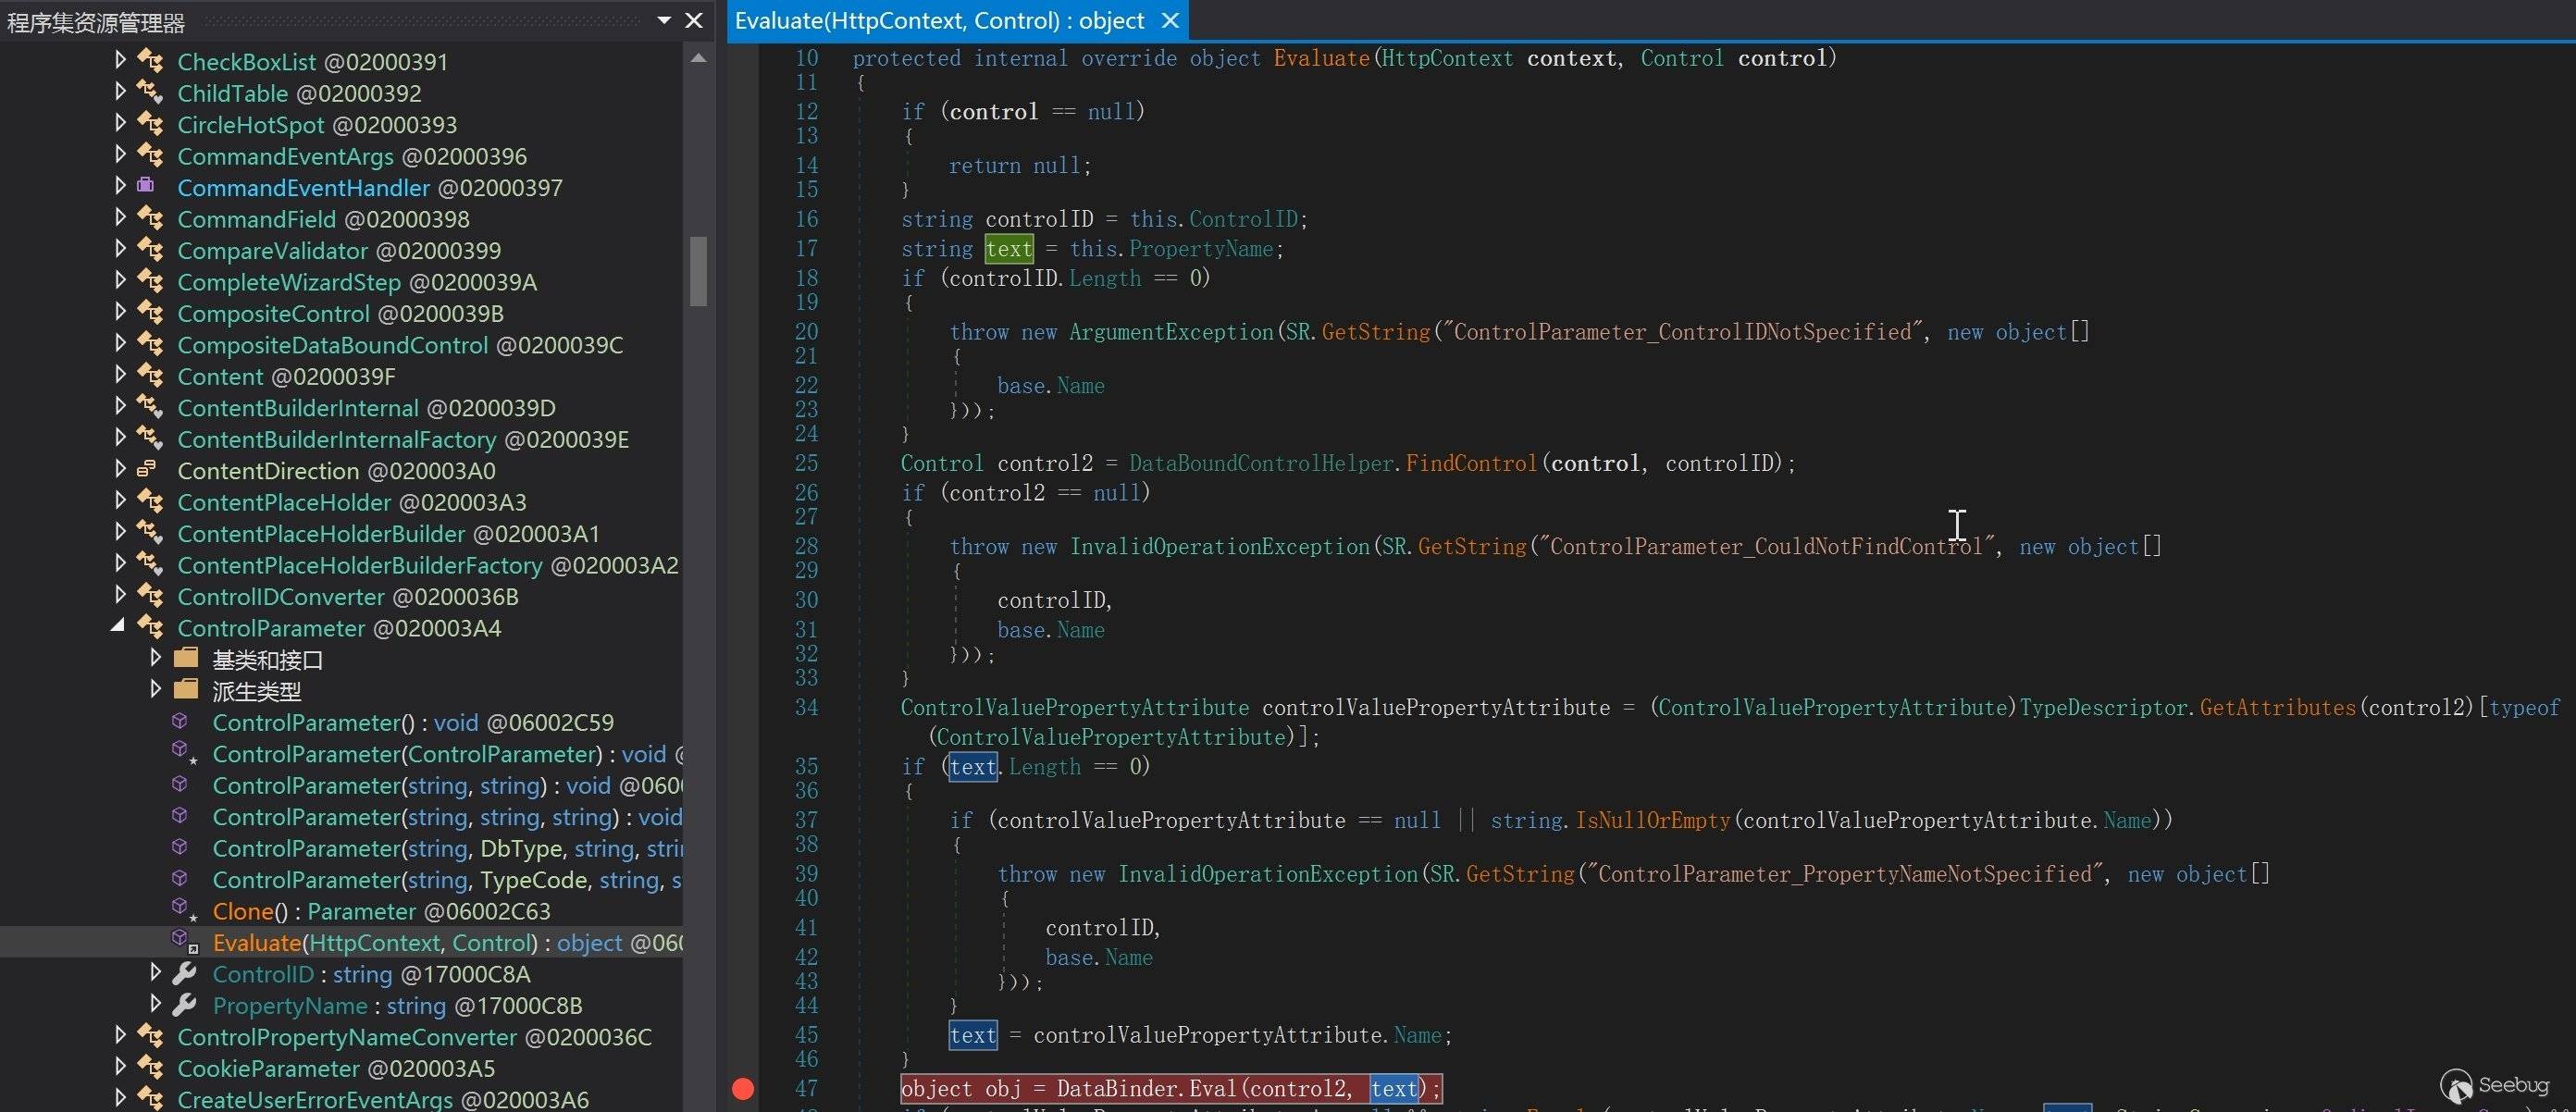
Task: Open the assembly explorer panel dropdown arrow
Action: (664, 20)
